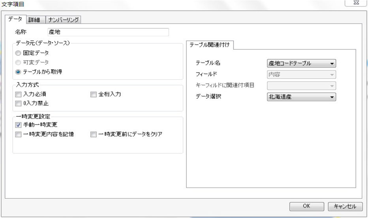This screenshot has height=218, width=368.
Task: Open the フィールド dropdown showing 内容
Action: tap(301, 75)
